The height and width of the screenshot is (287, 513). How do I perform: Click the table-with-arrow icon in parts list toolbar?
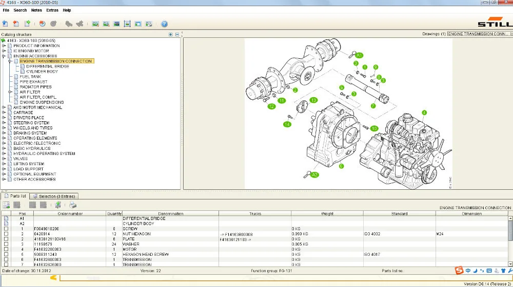6,205
